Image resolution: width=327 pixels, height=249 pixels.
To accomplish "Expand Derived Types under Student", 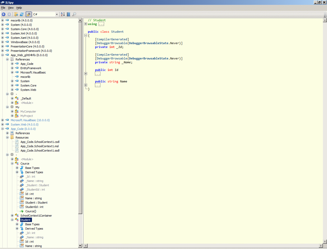I will pos(17,229).
